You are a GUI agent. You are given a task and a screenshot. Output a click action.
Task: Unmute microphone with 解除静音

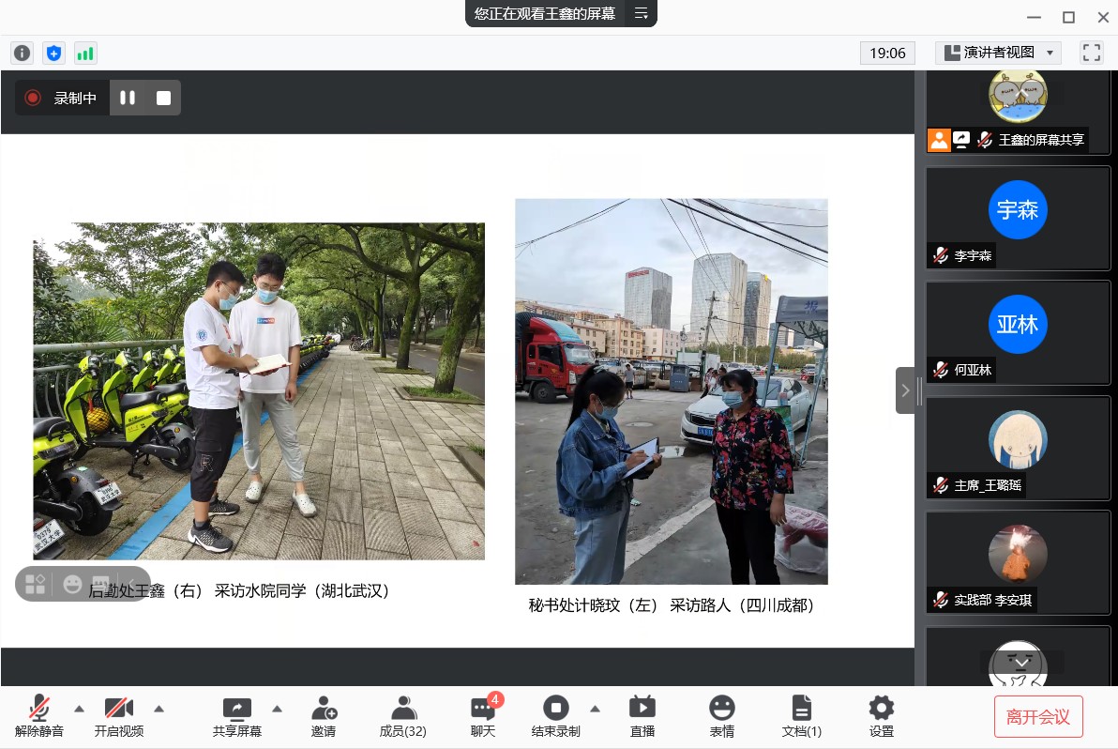(x=39, y=716)
